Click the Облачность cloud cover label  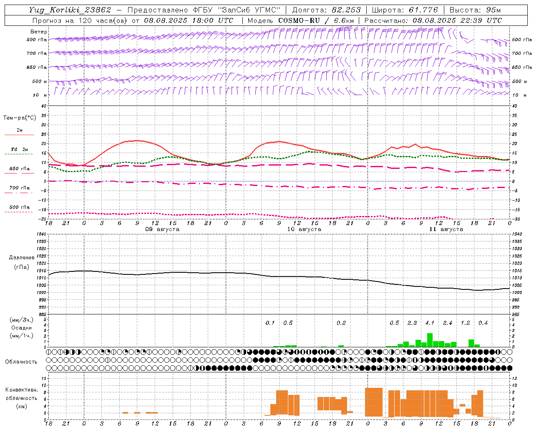pos(21,362)
